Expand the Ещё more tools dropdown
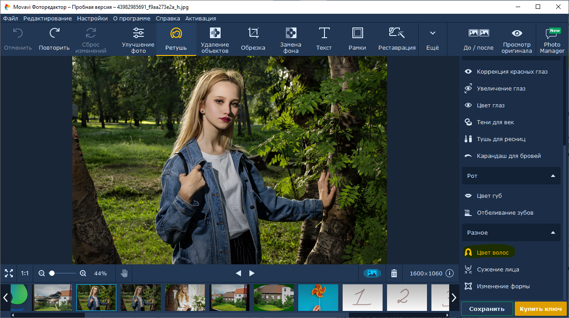569x318 pixels. tap(433, 39)
